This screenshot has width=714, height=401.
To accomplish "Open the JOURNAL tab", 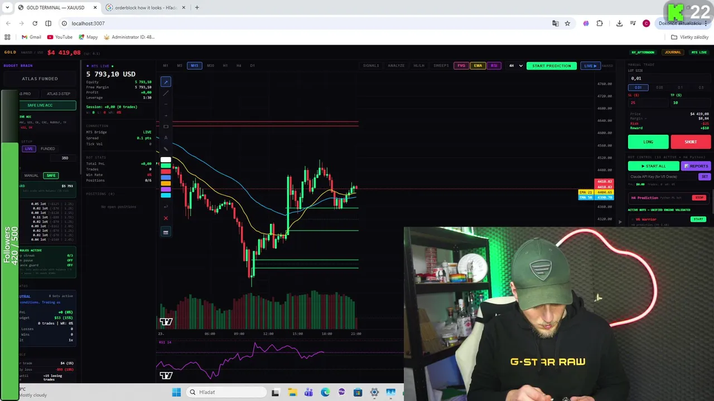I will tap(673, 52).
